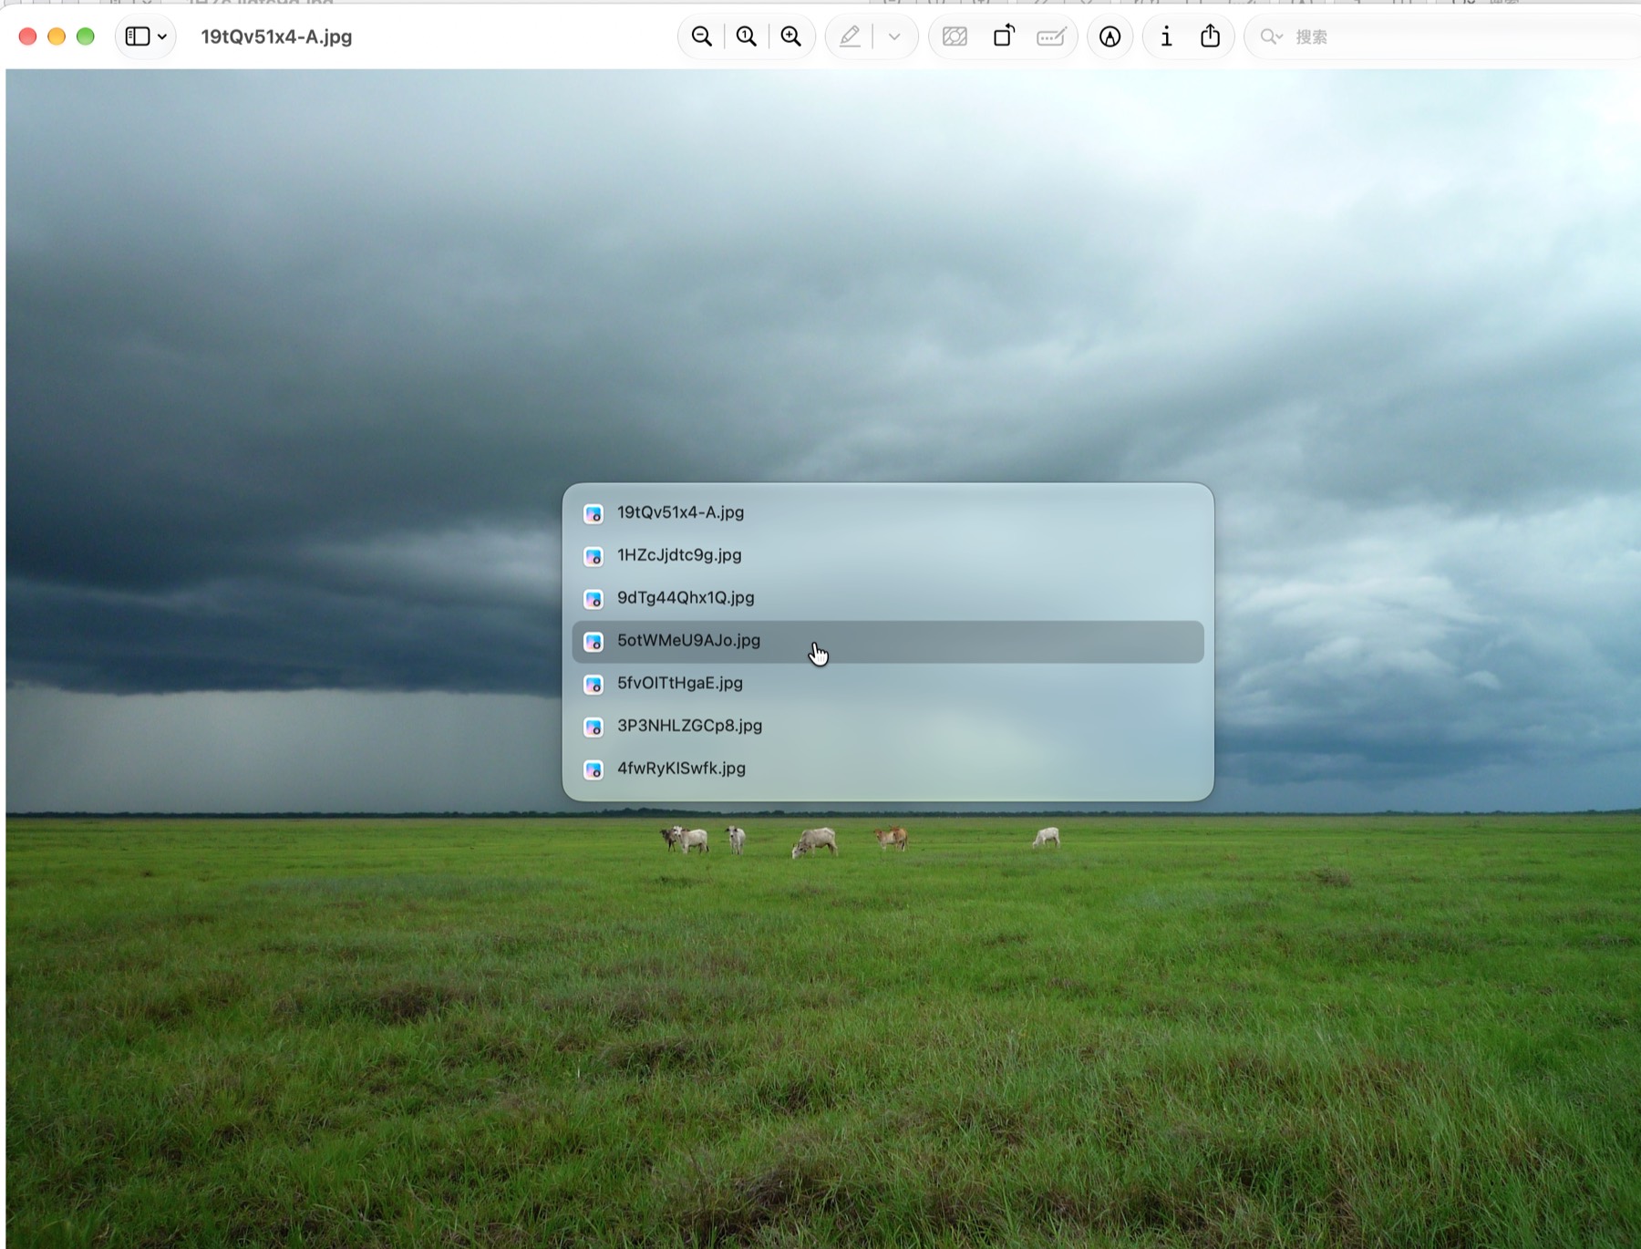The width and height of the screenshot is (1641, 1249).
Task: Minimize the window with yellow button
Action: click(x=57, y=36)
